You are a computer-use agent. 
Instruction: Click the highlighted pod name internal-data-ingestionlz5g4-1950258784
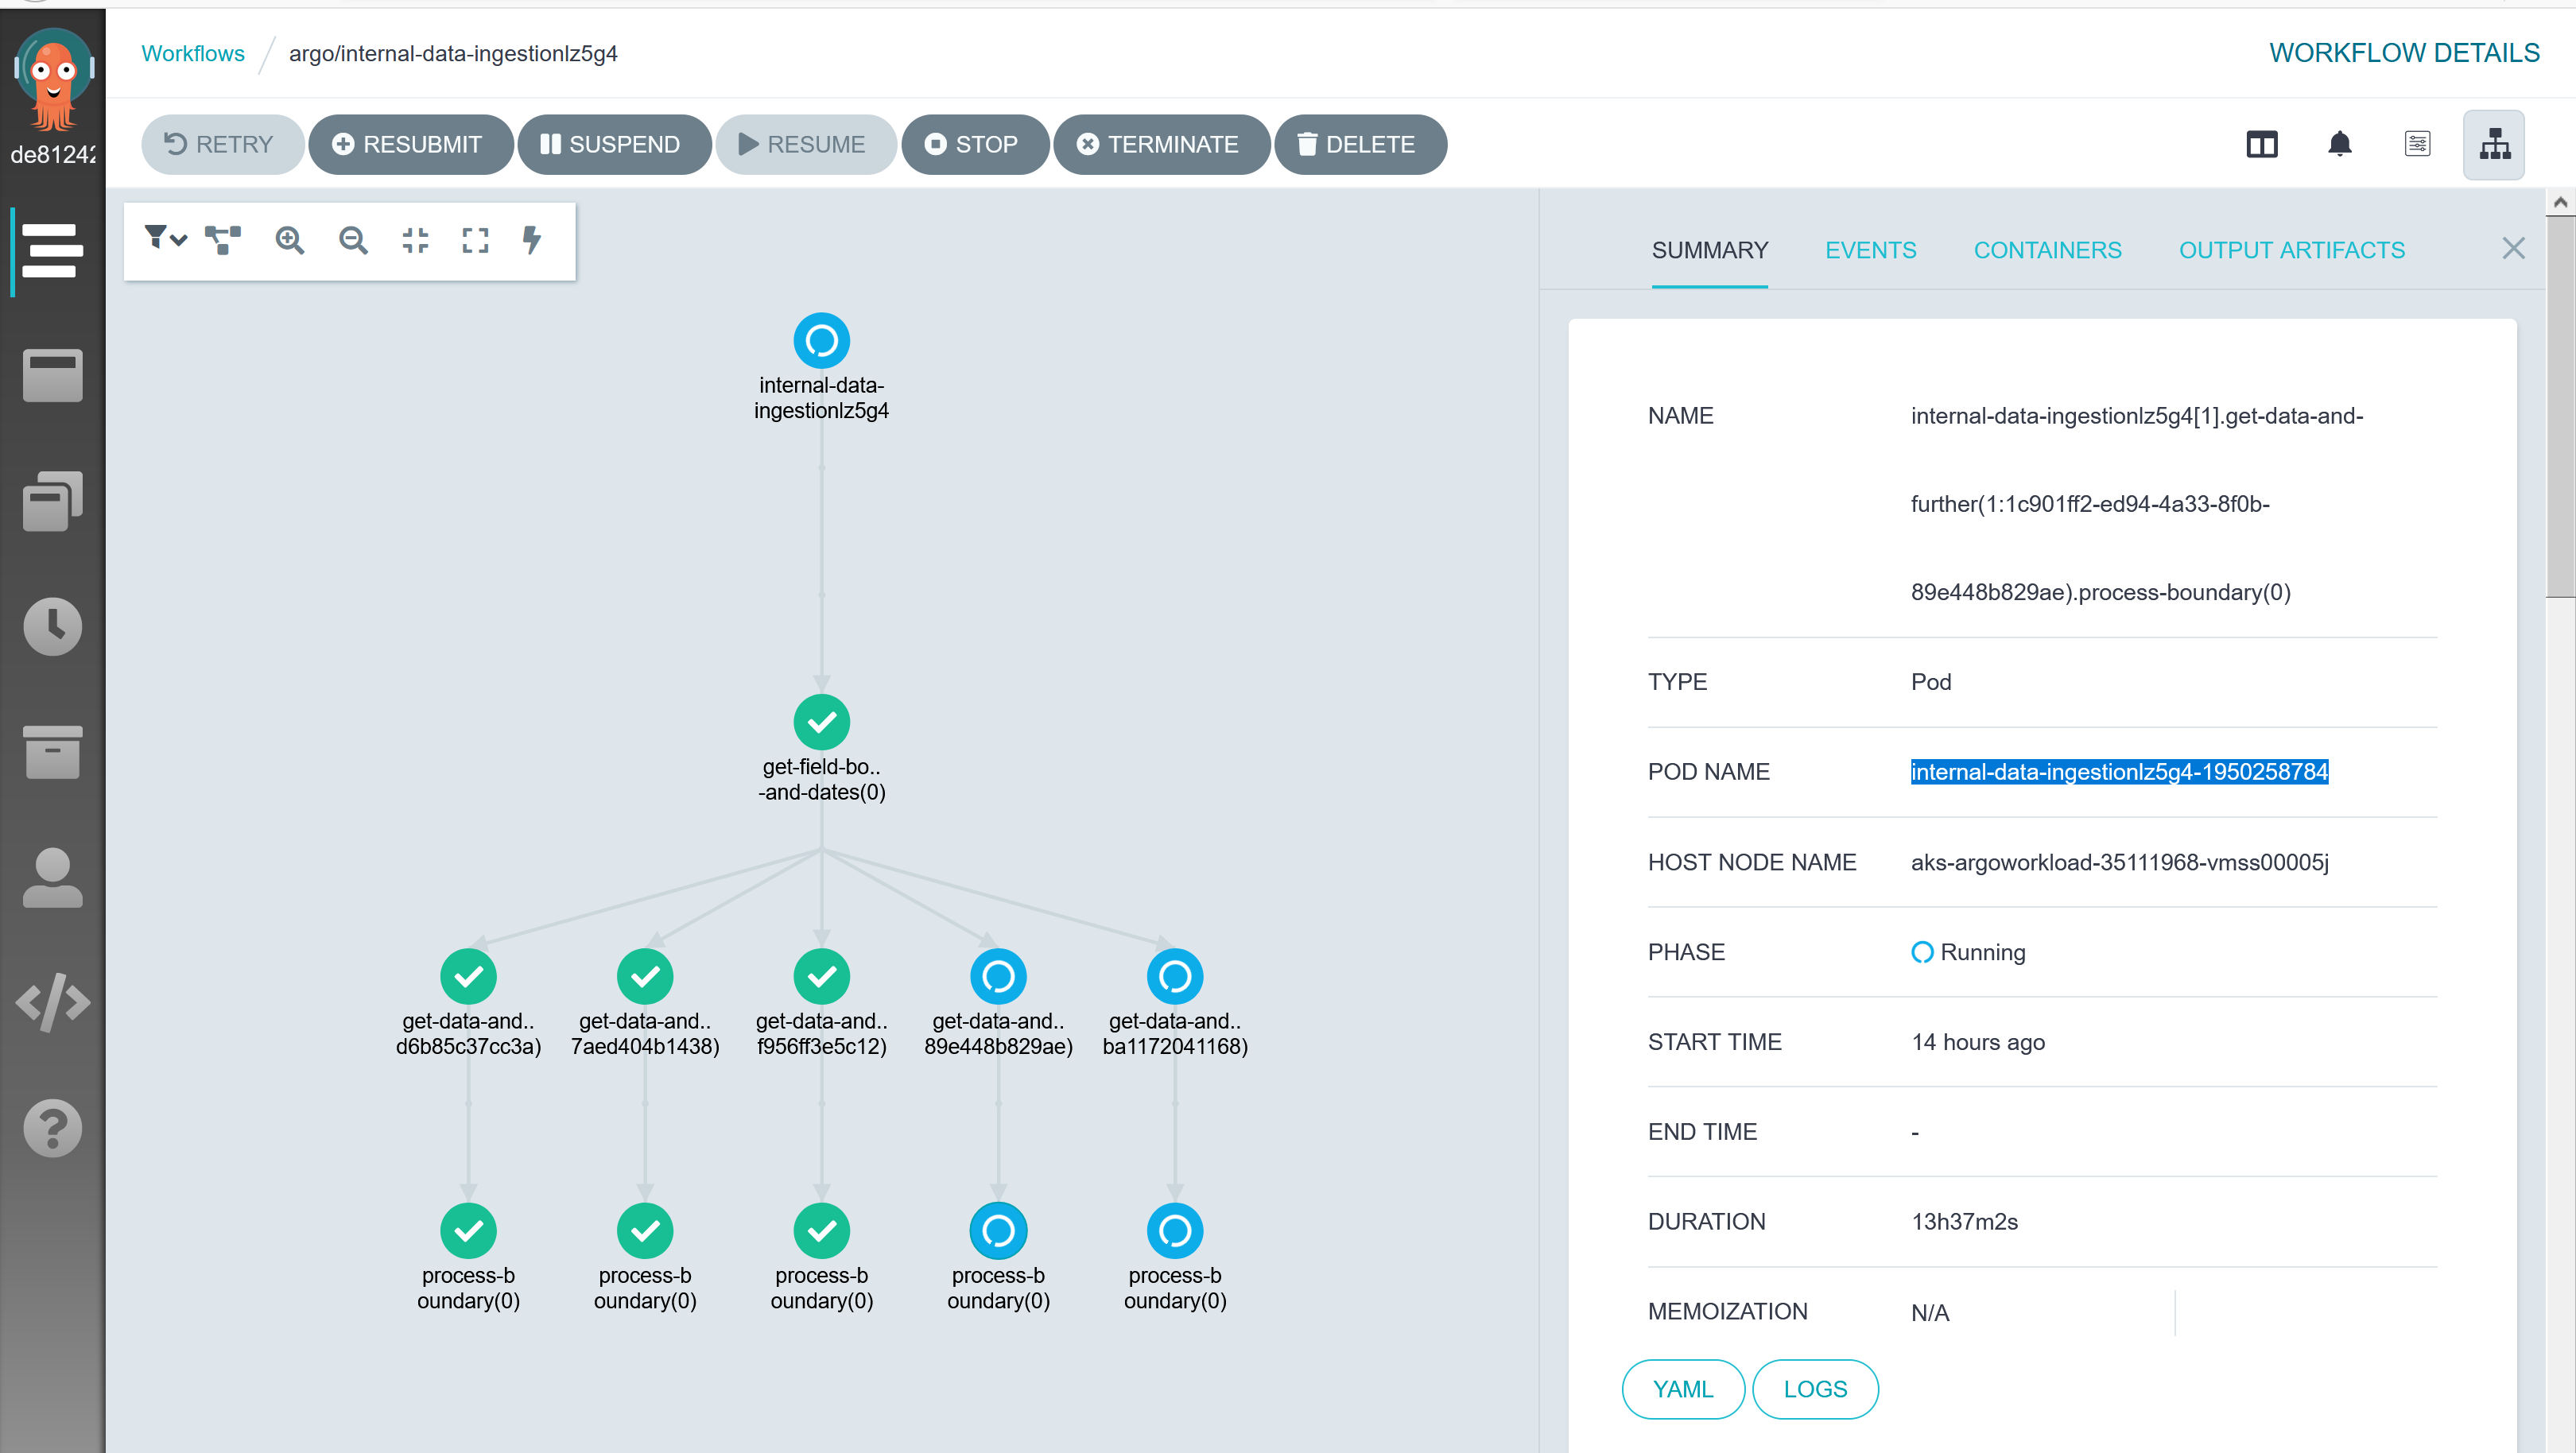coord(2119,771)
